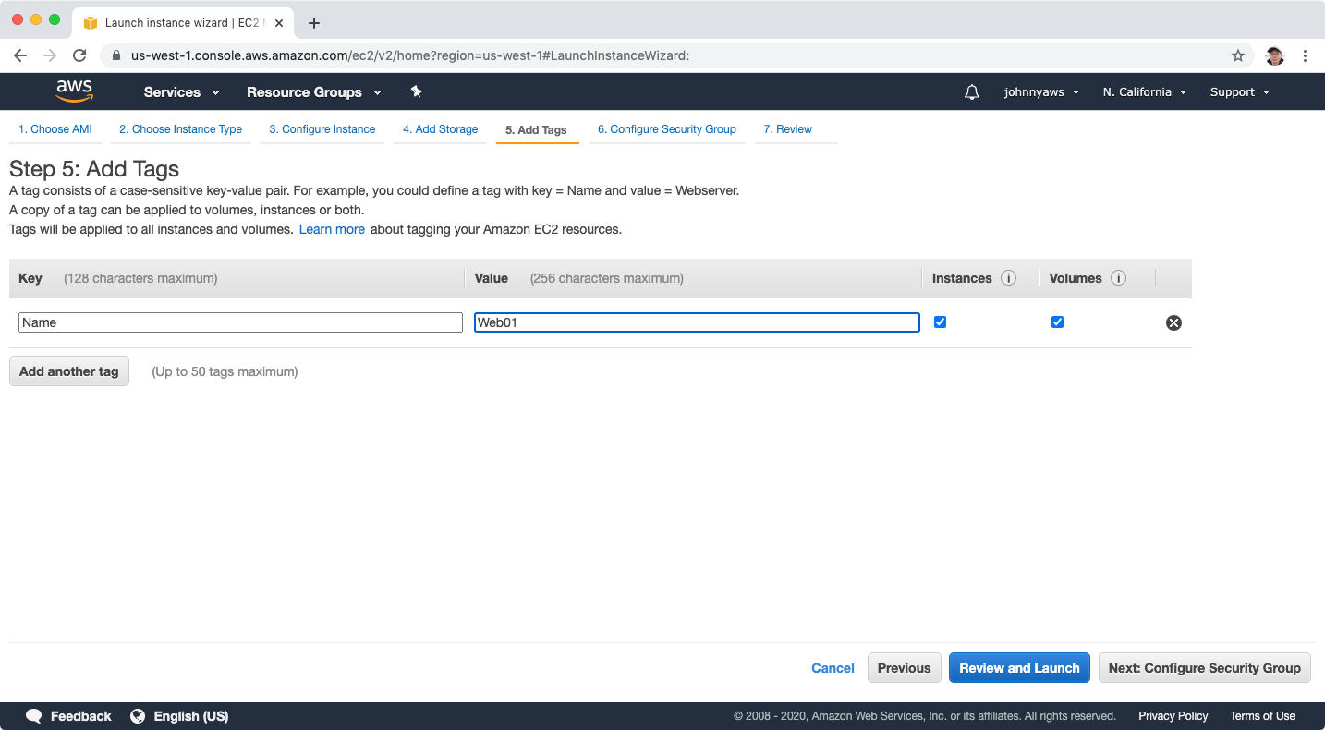Click the Feedback speech bubble icon
The height and width of the screenshot is (730, 1325).
pos(34,716)
